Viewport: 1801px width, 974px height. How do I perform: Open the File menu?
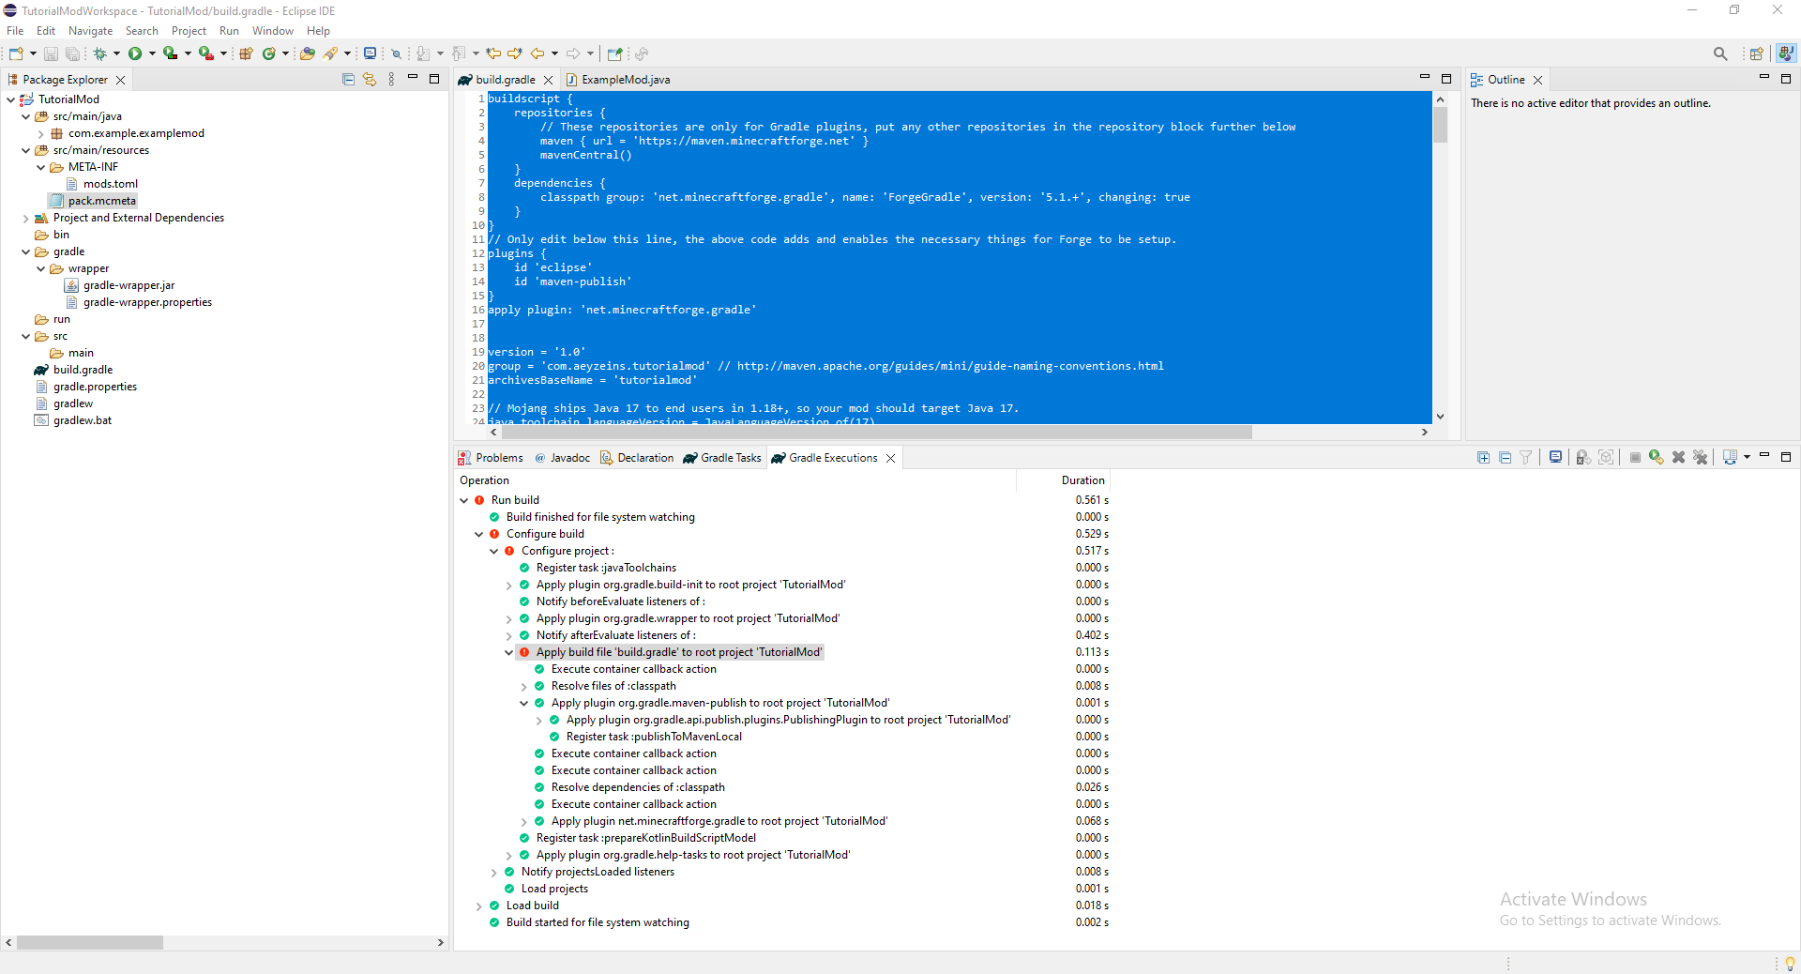15,31
